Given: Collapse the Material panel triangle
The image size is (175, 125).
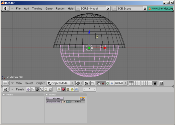Looking at the screenshot, I should coord(47,95).
